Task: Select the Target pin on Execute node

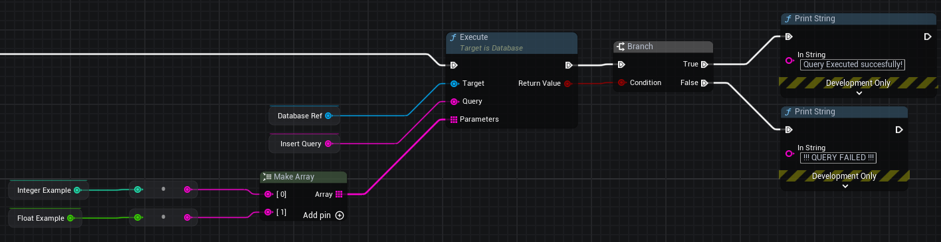Action: click(x=454, y=84)
